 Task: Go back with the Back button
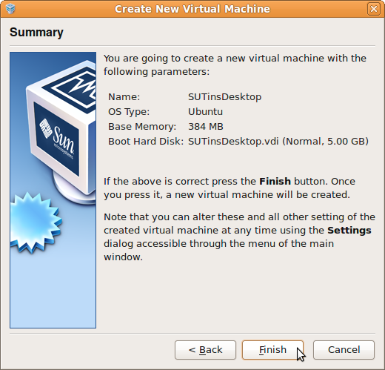pyautogui.click(x=205, y=350)
